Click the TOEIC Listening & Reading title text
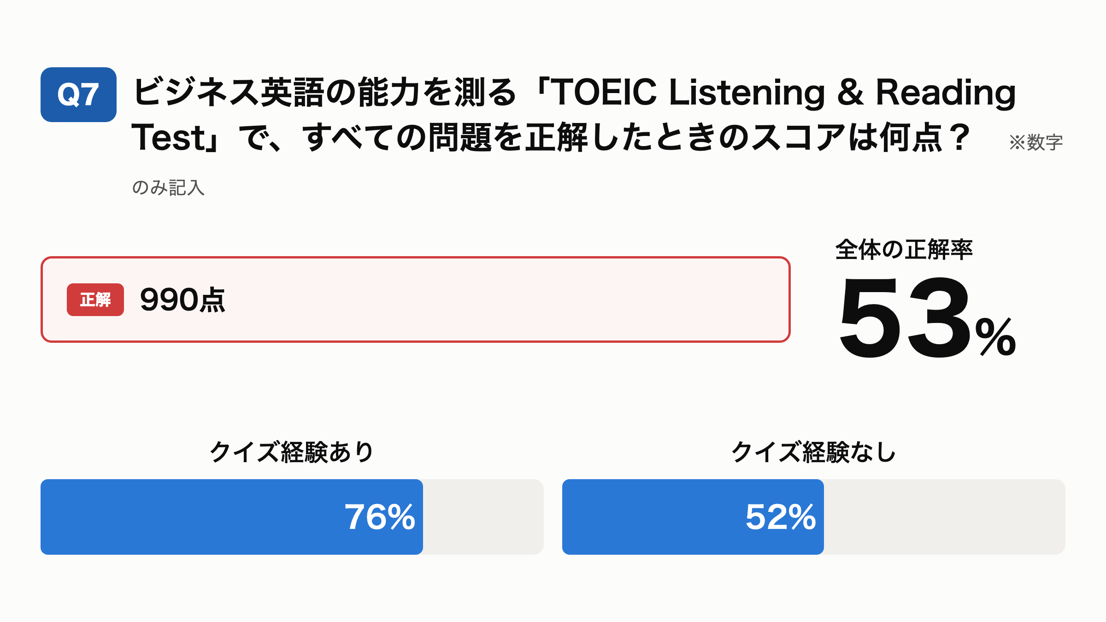 (783, 92)
